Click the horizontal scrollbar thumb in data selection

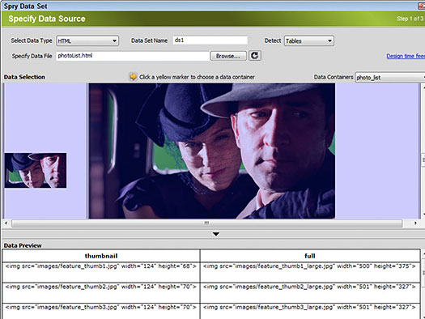(x=206, y=223)
